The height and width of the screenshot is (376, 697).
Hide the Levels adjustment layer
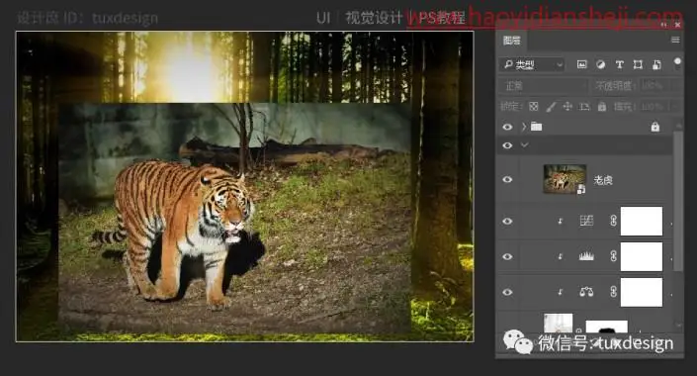pyautogui.click(x=507, y=256)
